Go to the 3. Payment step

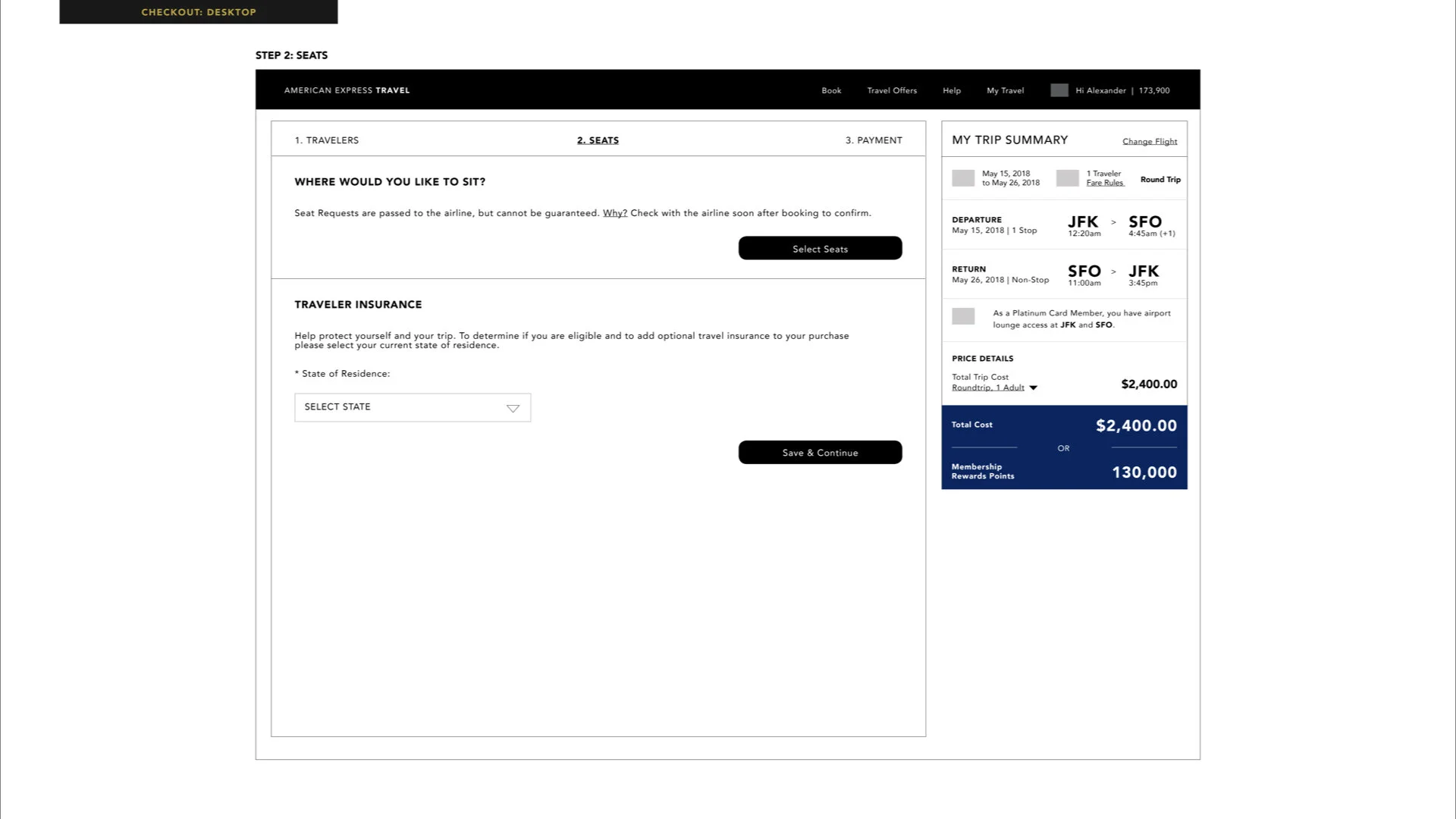coord(874,140)
